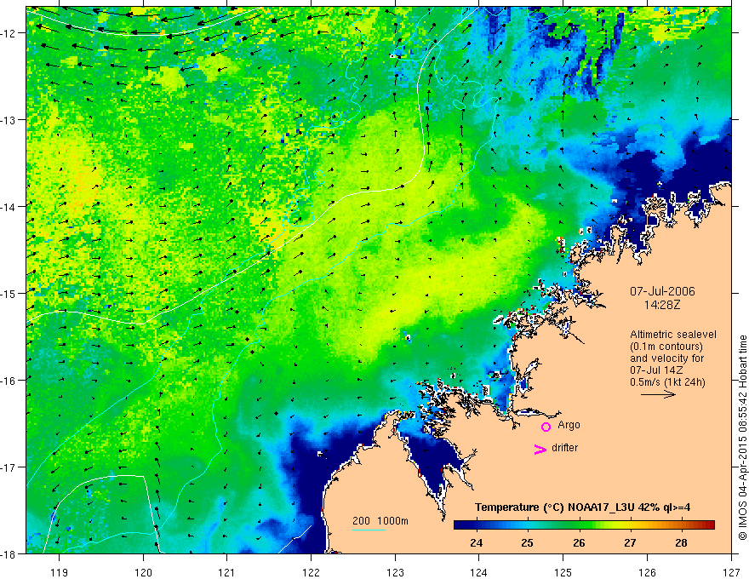Click the latitude label -13
749x579 pixels.
click(x=9, y=120)
